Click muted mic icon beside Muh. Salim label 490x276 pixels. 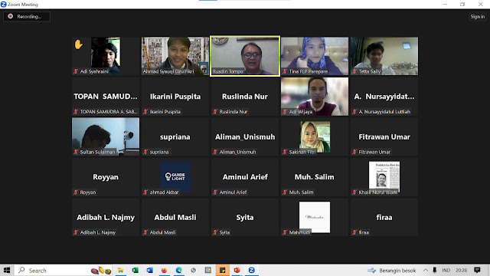pos(285,192)
